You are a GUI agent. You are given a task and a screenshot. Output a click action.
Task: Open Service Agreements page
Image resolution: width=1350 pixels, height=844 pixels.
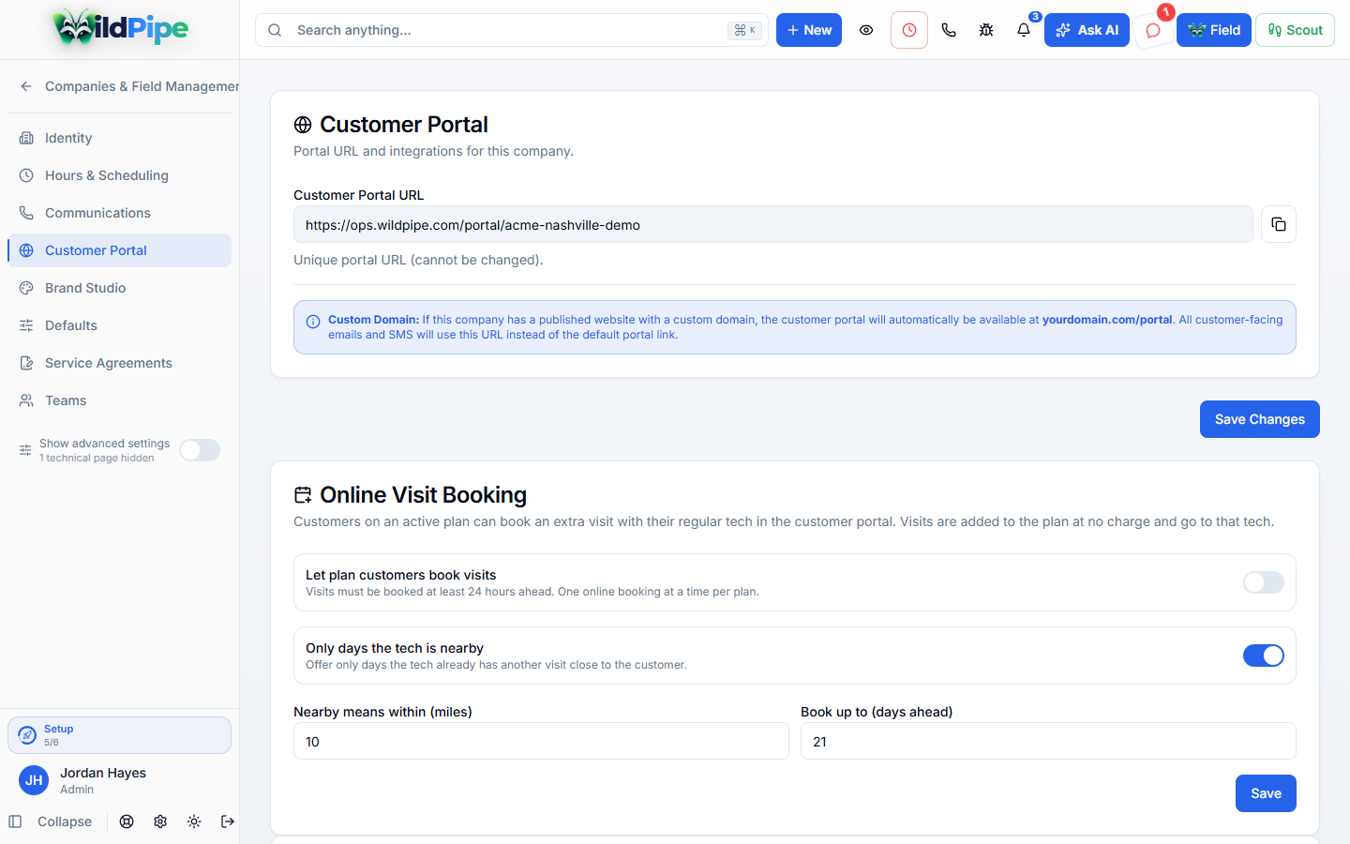pos(119,363)
